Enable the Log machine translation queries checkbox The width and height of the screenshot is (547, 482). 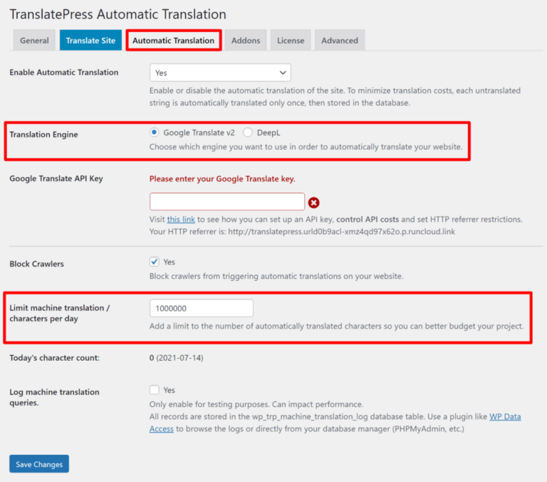pos(155,390)
